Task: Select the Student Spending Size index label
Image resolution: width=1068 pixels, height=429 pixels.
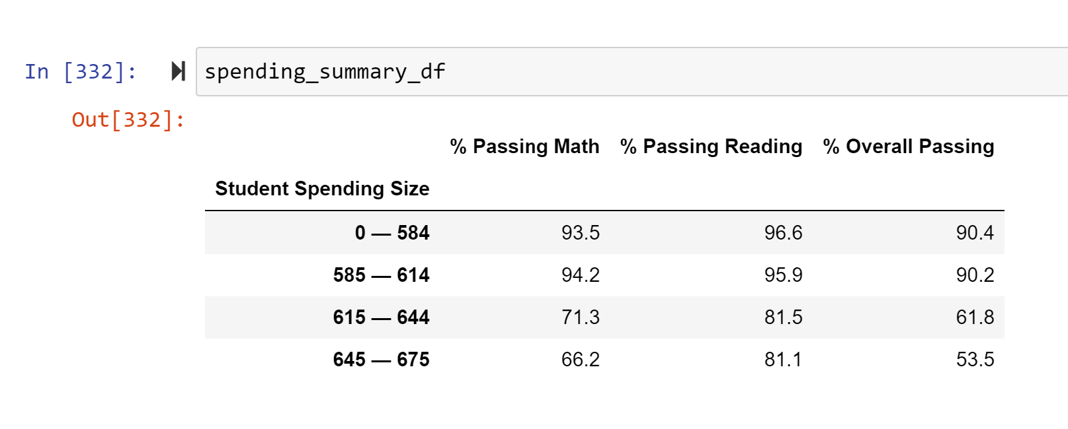Action: point(322,189)
